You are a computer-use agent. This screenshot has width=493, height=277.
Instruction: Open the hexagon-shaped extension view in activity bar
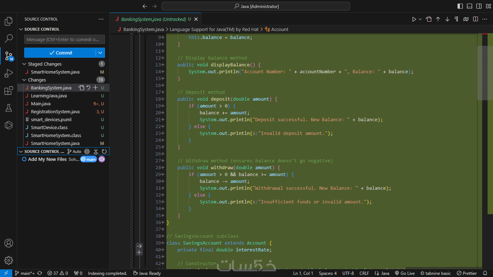[9, 125]
